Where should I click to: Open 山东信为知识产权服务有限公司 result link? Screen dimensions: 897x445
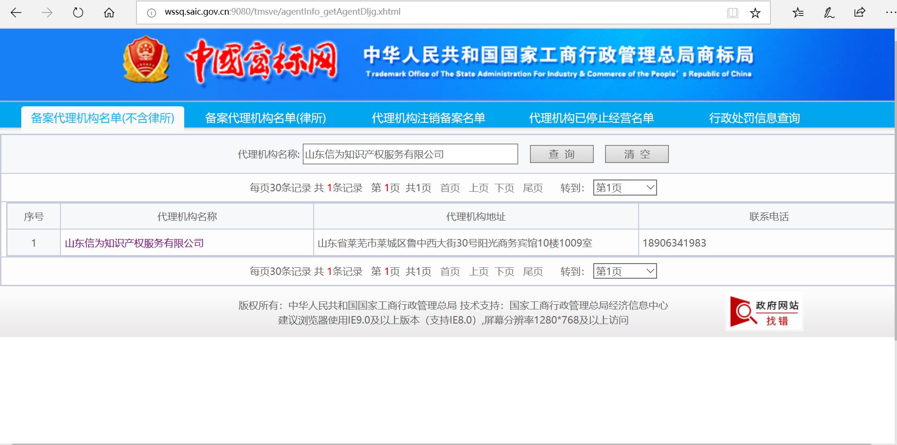tap(134, 243)
